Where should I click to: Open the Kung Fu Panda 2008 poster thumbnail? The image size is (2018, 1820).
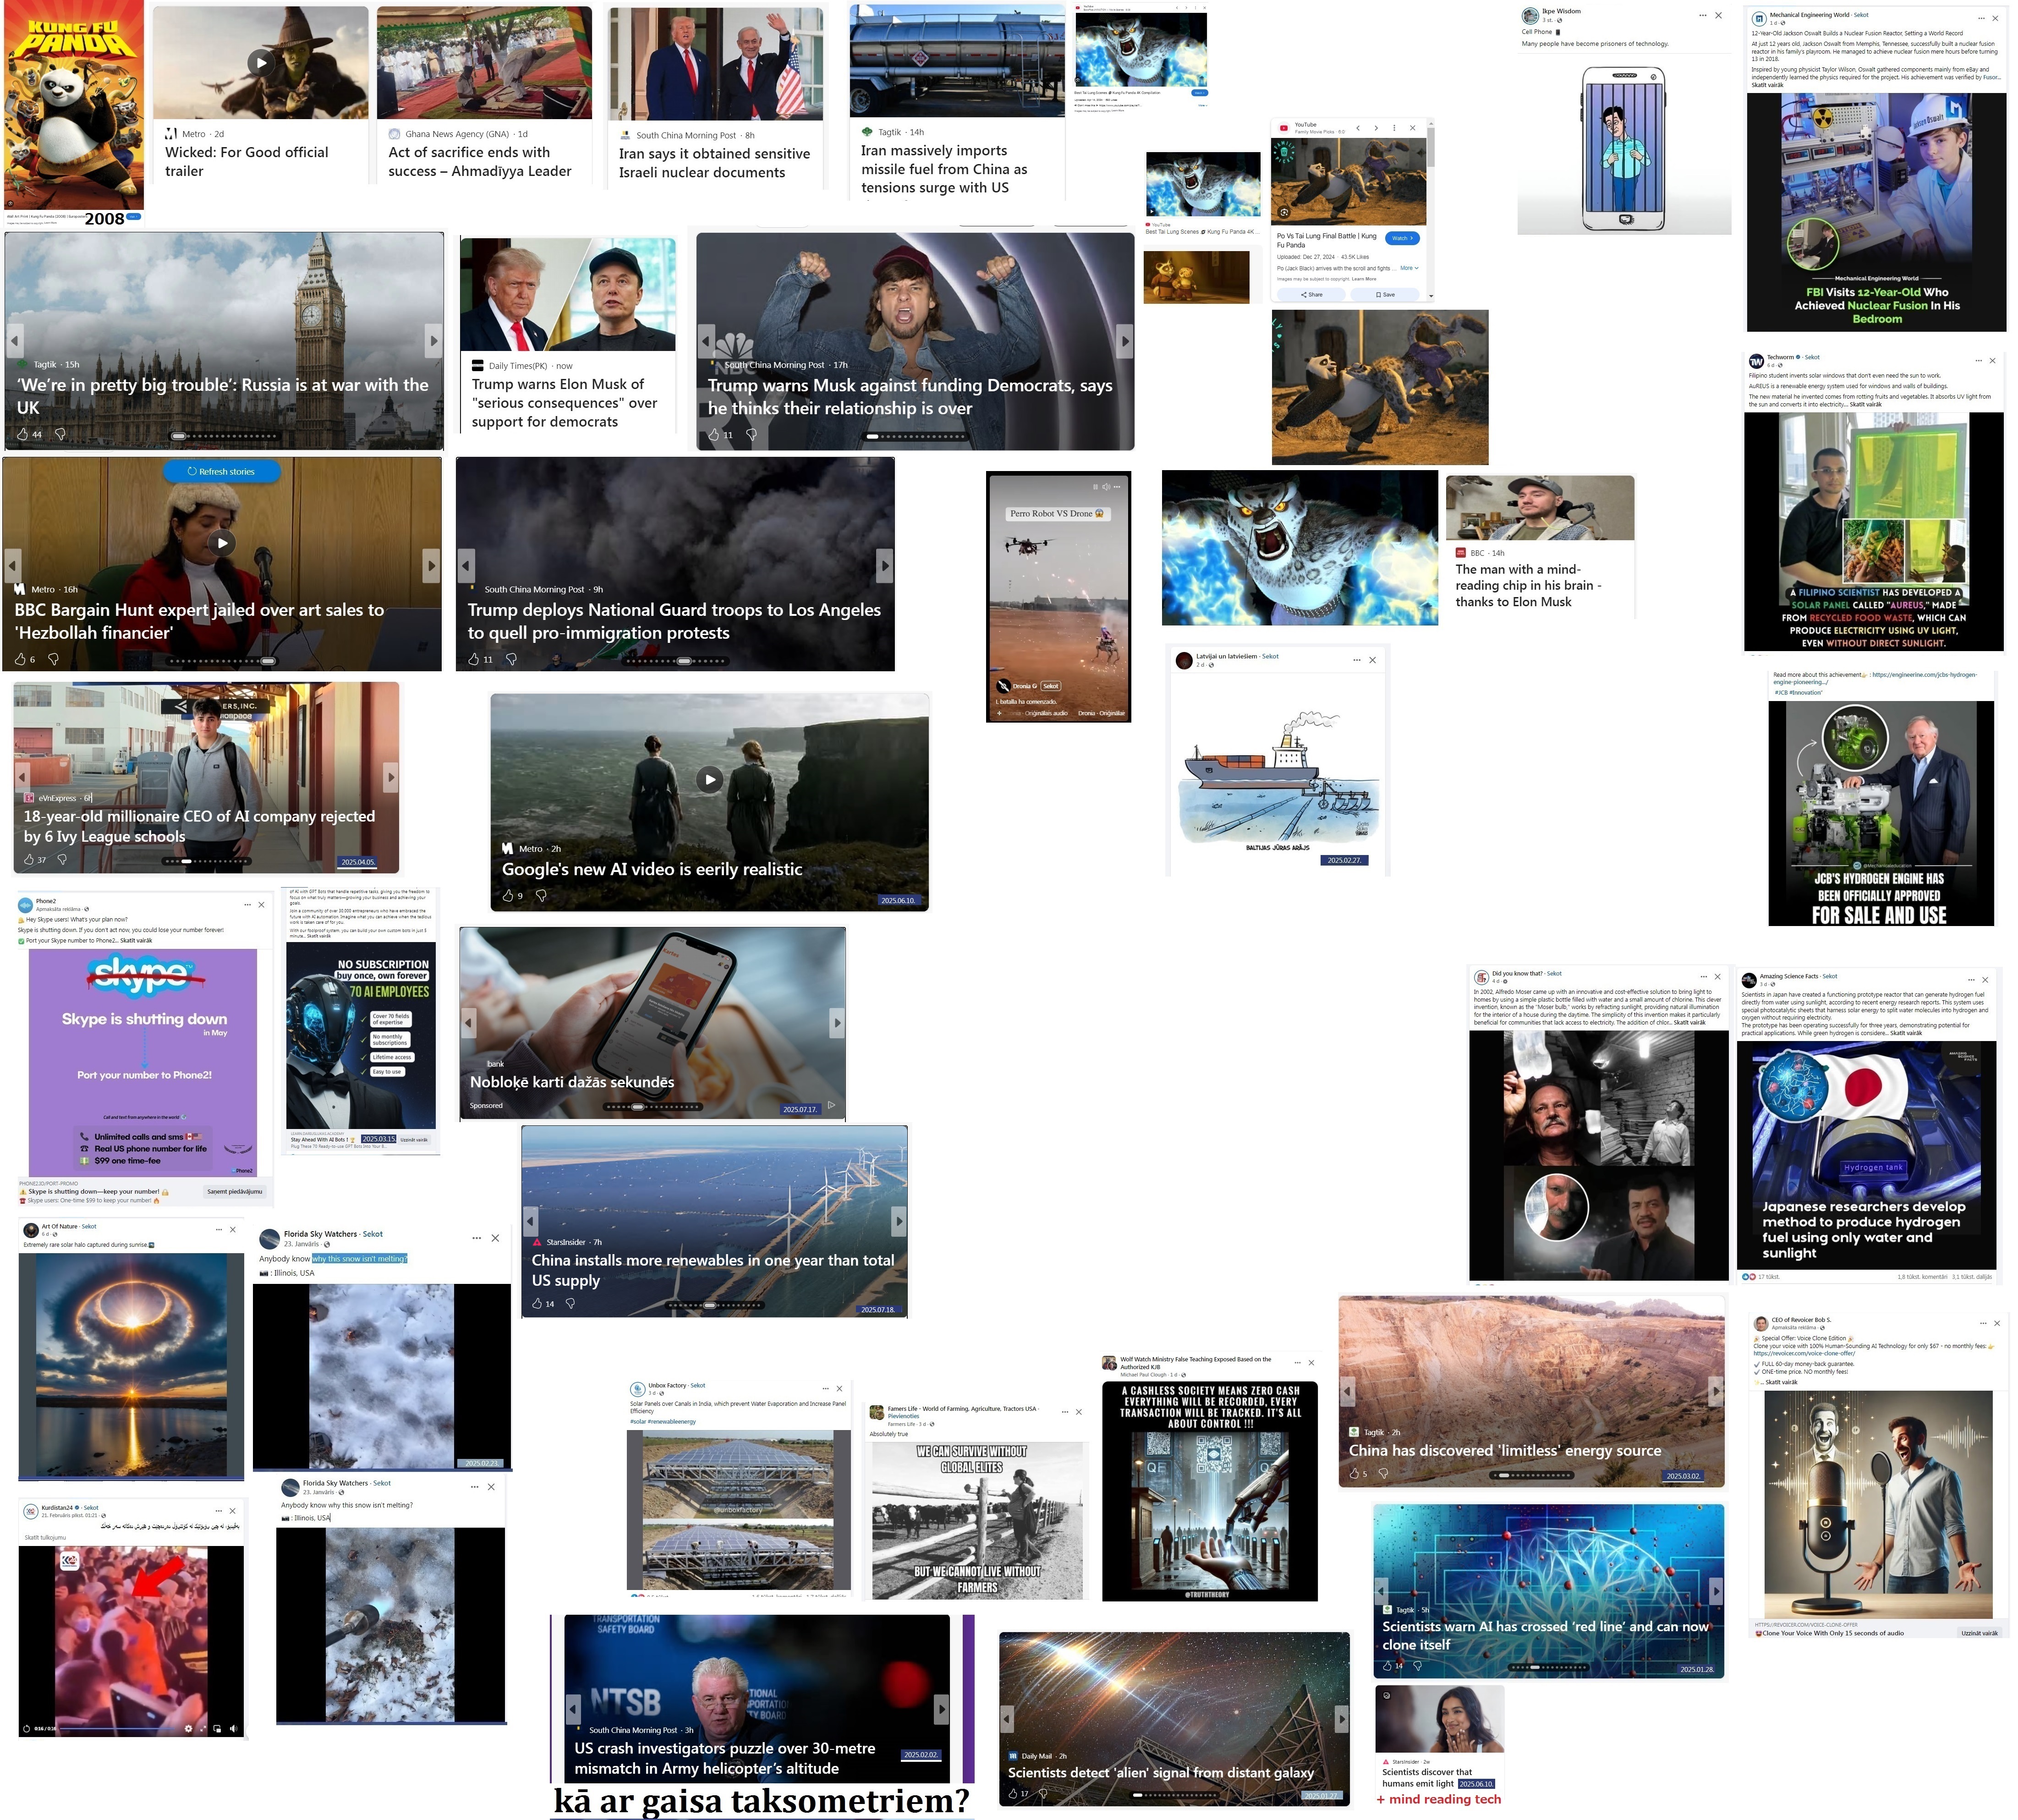[x=74, y=105]
